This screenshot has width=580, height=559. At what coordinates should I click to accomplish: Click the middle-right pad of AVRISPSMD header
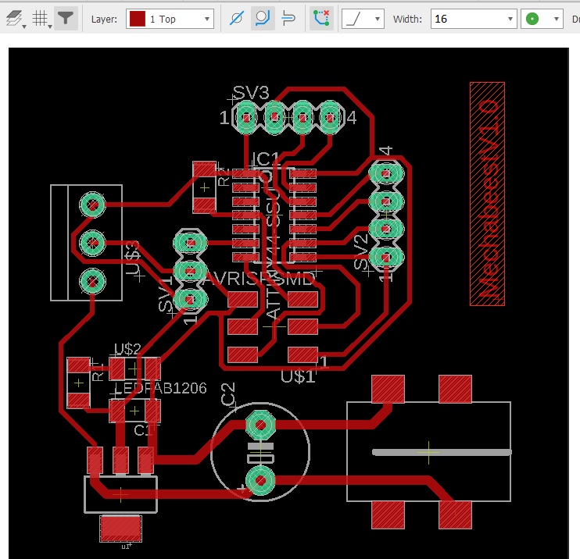click(303, 327)
